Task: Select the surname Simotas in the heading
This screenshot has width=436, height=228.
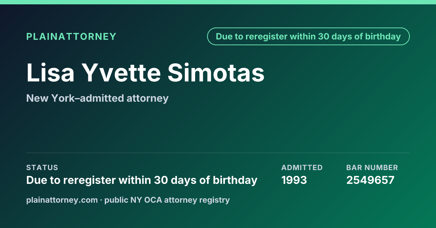Action: (216, 73)
